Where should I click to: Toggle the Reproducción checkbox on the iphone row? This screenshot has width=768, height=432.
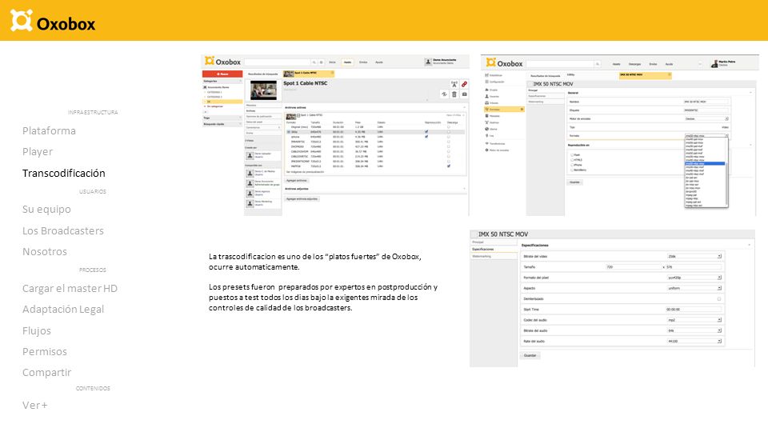pyautogui.click(x=426, y=137)
